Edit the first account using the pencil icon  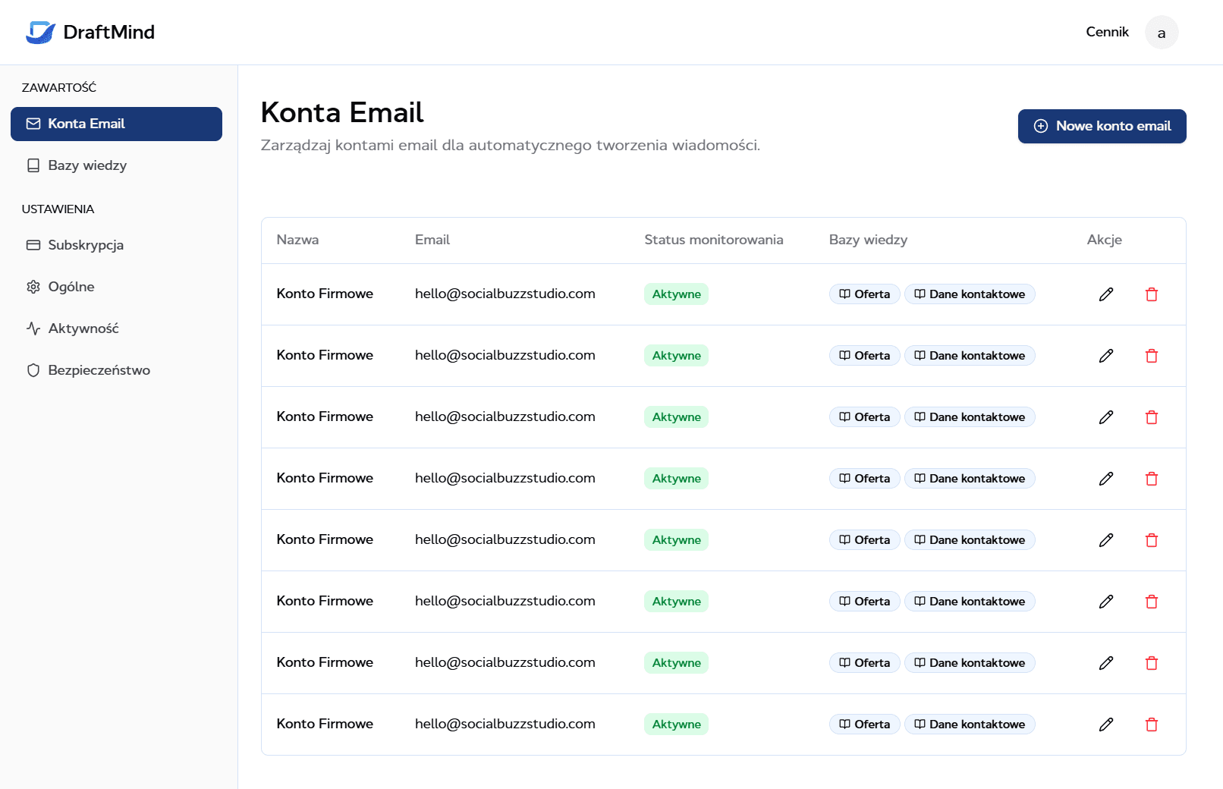[1106, 294]
